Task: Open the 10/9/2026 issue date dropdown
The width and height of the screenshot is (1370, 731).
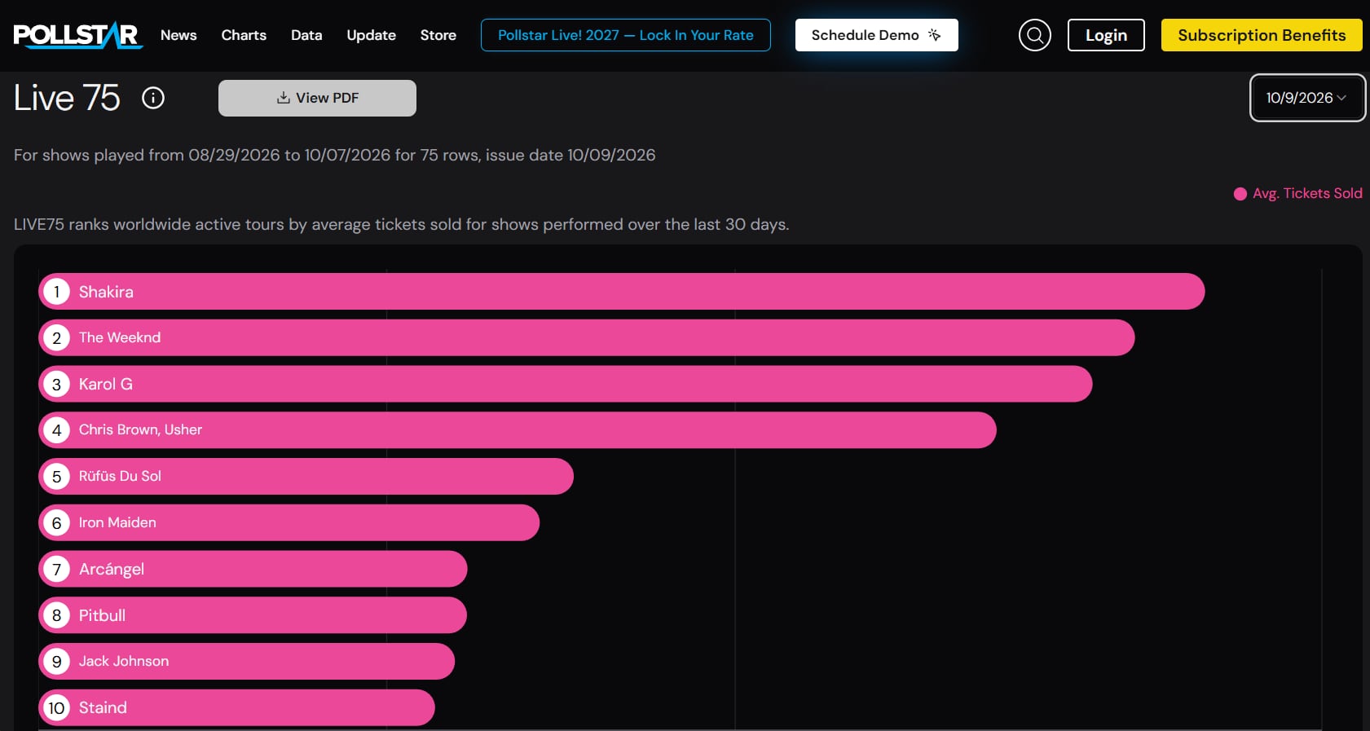Action: click(x=1307, y=98)
